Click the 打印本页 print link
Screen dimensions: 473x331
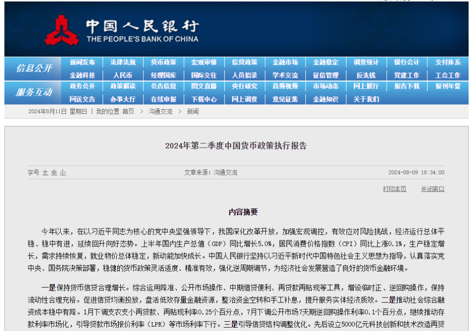395,189
